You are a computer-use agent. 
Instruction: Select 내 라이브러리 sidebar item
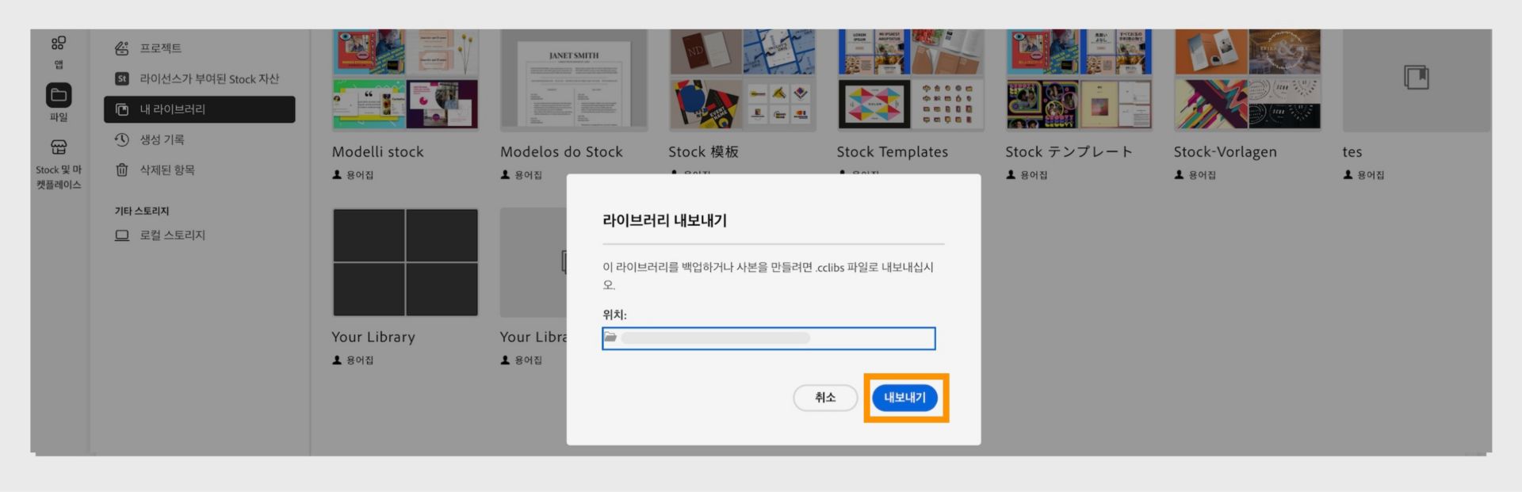pyautogui.click(x=199, y=109)
